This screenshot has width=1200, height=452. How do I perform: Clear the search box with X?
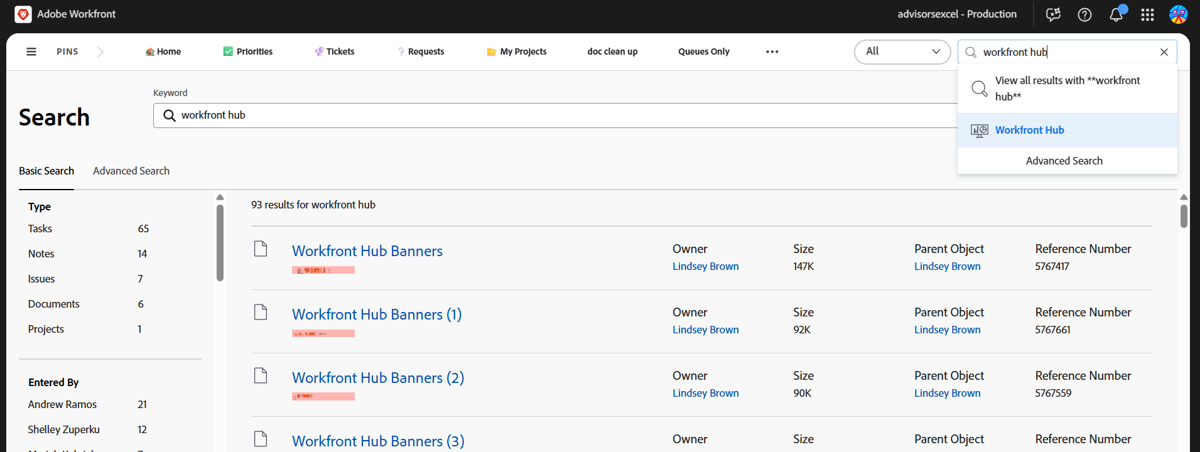pyautogui.click(x=1164, y=52)
